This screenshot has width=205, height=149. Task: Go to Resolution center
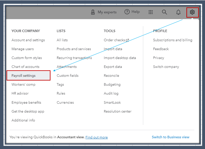(x=118, y=111)
